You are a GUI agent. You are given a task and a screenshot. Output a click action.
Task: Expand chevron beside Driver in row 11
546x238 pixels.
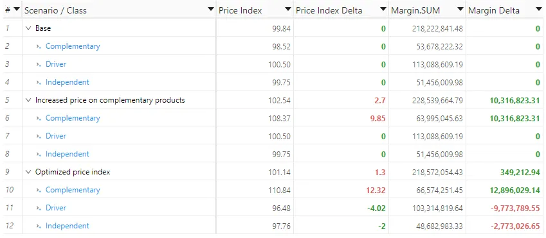click(39, 208)
